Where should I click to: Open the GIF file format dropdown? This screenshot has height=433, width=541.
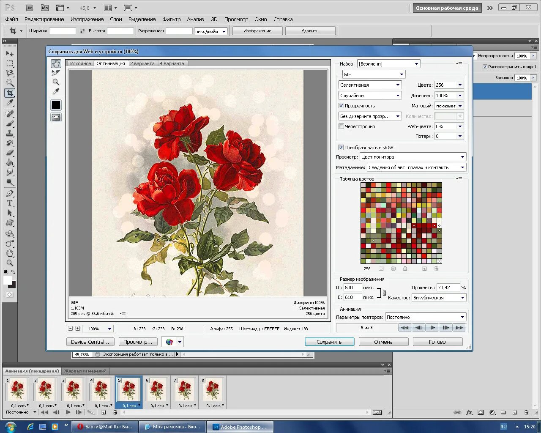tap(374, 74)
